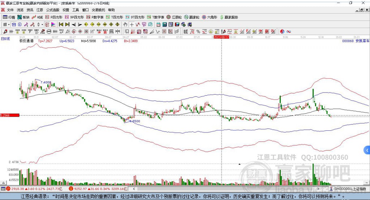Image resolution: width=370 pixels, height=200 pixels.
Task: Open the calculator tool icon
Action: pyautogui.click(x=164, y=25)
